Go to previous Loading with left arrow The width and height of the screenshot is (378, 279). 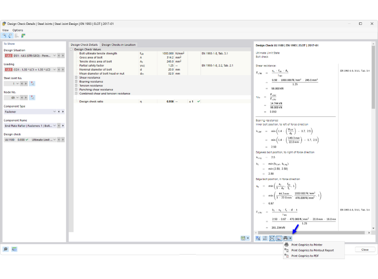(x=59, y=70)
